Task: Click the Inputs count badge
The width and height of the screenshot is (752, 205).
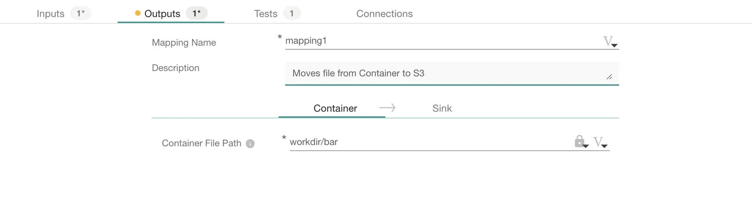Action: tap(81, 13)
